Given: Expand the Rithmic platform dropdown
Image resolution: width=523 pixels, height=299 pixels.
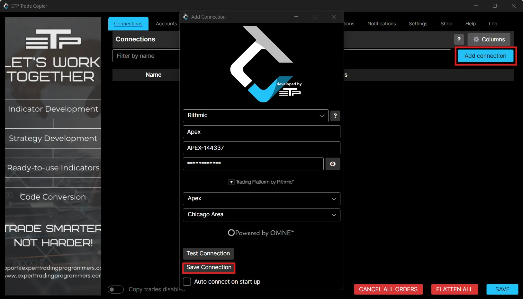Looking at the screenshot, I should point(256,116).
